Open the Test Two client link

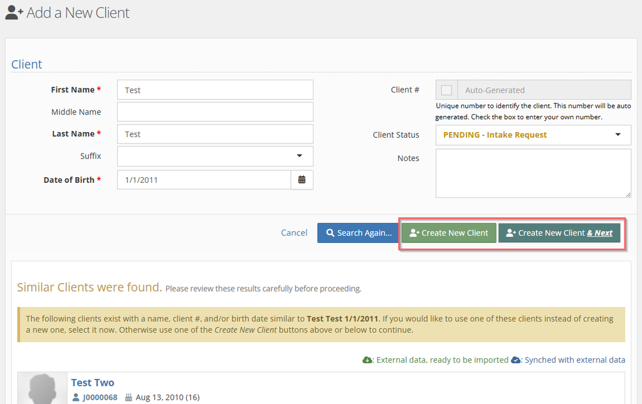click(x=93, y=383)
